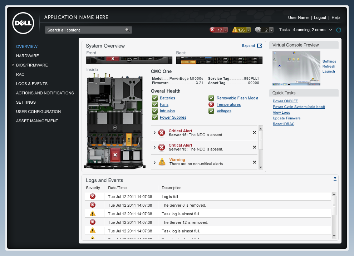
Task: Click Power Cycle System (cold boot) link
Action: tap(299, 107)
